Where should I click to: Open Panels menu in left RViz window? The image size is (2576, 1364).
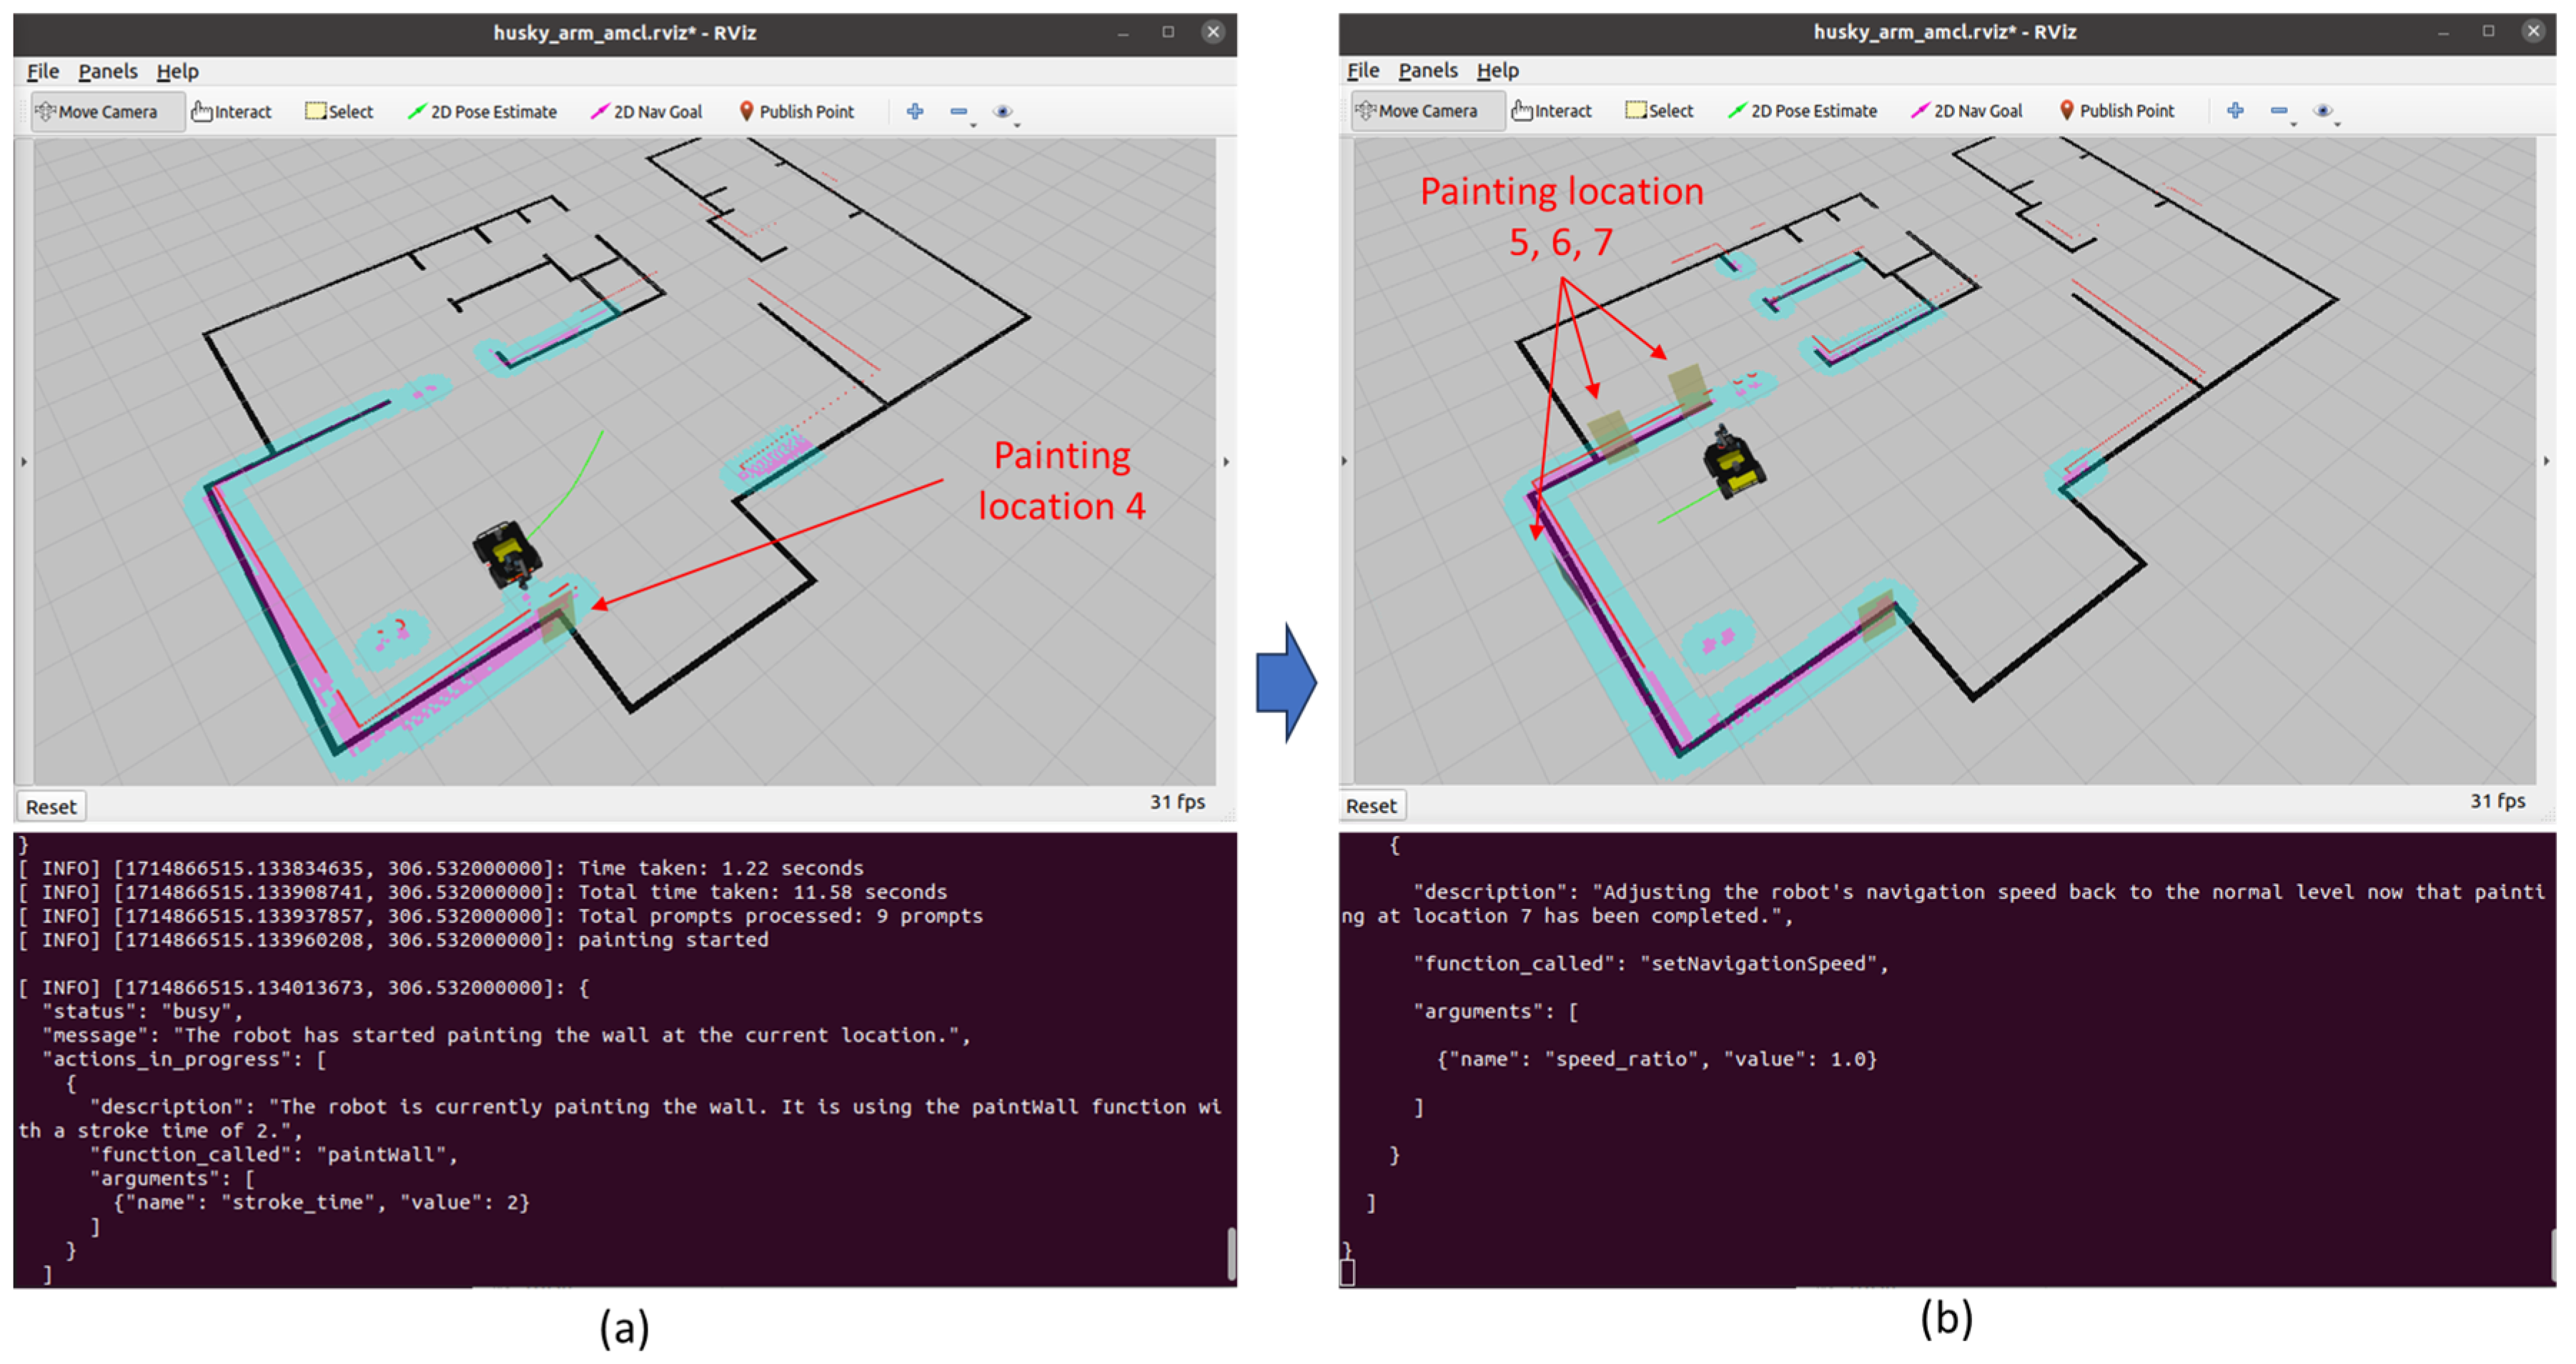(x=108, y=72)
